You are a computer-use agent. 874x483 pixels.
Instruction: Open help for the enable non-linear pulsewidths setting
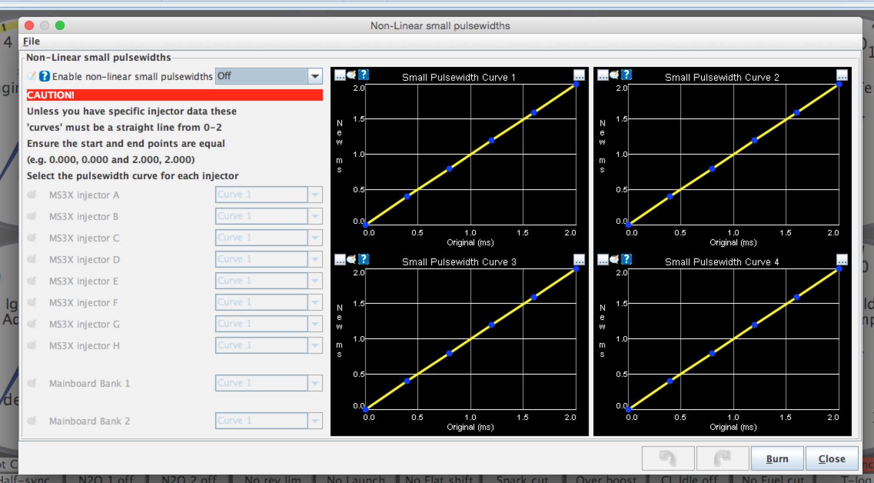(45, 76)
